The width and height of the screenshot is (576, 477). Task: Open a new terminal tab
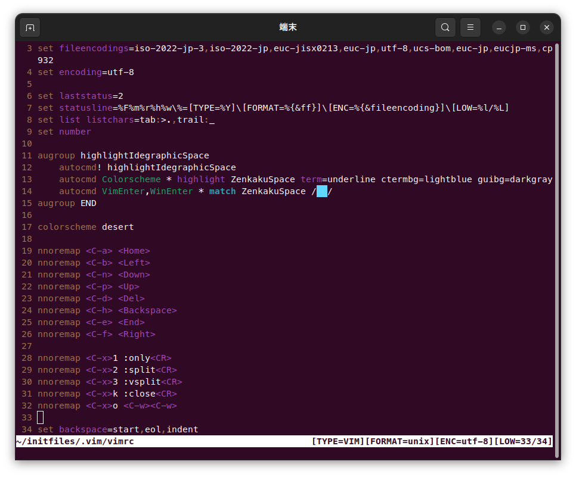pos(30,27)
